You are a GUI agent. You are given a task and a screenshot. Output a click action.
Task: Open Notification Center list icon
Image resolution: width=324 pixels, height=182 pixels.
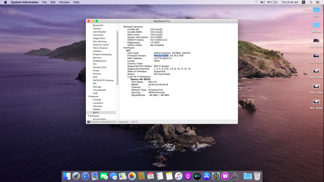click(318, 2)
